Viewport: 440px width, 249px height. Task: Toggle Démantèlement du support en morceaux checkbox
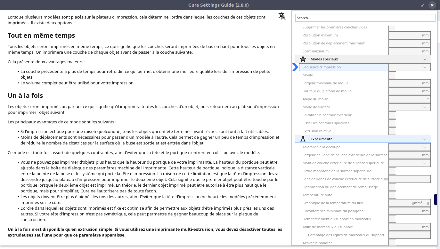[392, 219]
